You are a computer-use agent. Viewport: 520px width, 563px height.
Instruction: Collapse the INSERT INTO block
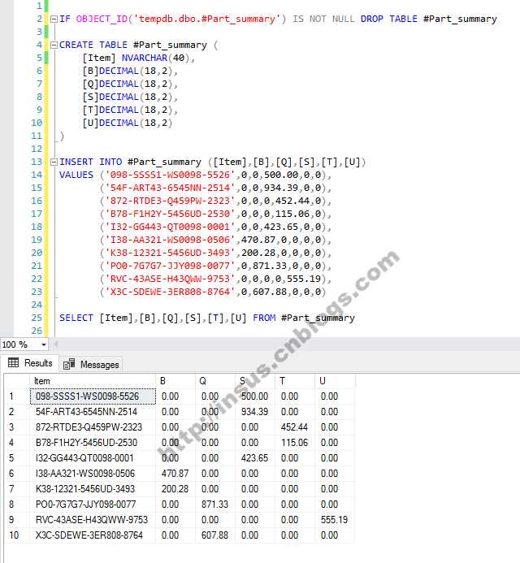coord(54,162)
